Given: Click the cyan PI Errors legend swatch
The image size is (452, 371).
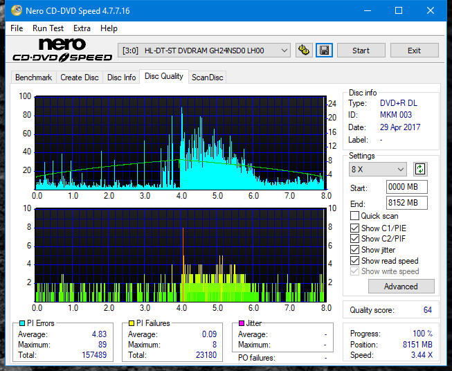Looking at the screenshot, I should [22, 323].
